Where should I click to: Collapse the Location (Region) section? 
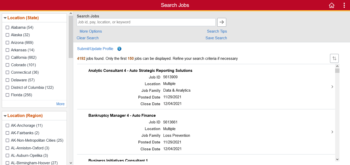pos(5,116)
